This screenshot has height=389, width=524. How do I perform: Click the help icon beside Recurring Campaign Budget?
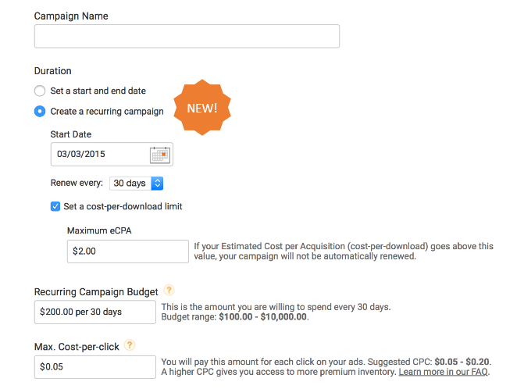169,291
